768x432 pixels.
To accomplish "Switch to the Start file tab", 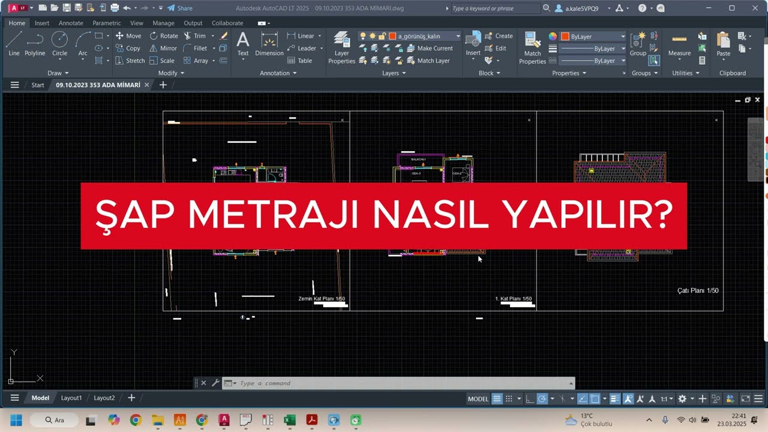I will click(38, 85).
